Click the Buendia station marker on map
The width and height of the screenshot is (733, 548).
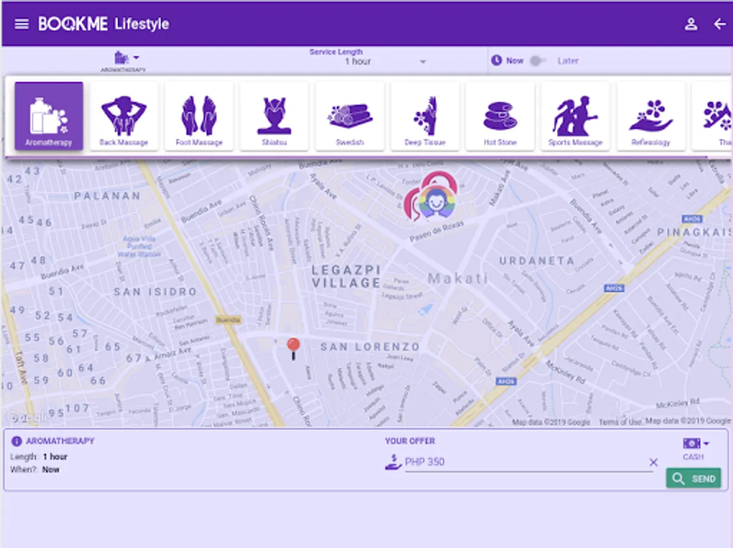point(228,320)
